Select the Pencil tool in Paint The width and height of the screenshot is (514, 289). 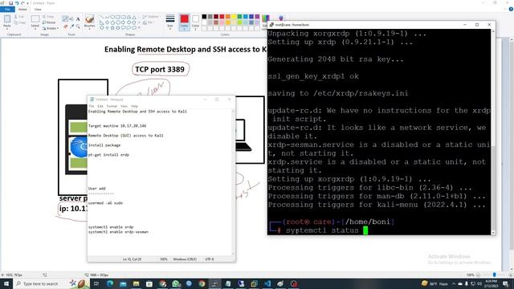[66, 18]
